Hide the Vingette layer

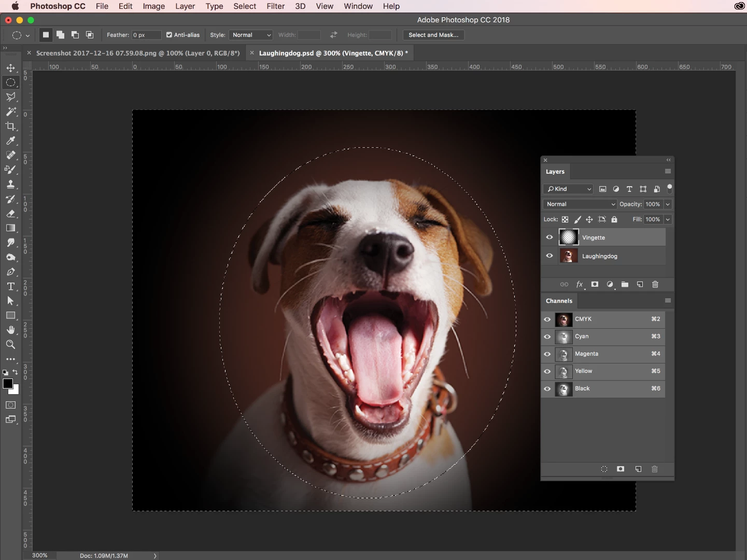point(549,237)
